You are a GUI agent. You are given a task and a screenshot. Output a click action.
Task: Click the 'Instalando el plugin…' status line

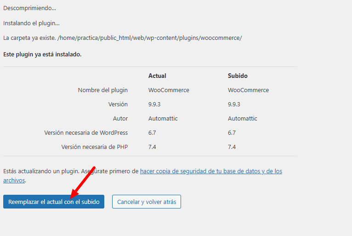click(x=31, y=23)
